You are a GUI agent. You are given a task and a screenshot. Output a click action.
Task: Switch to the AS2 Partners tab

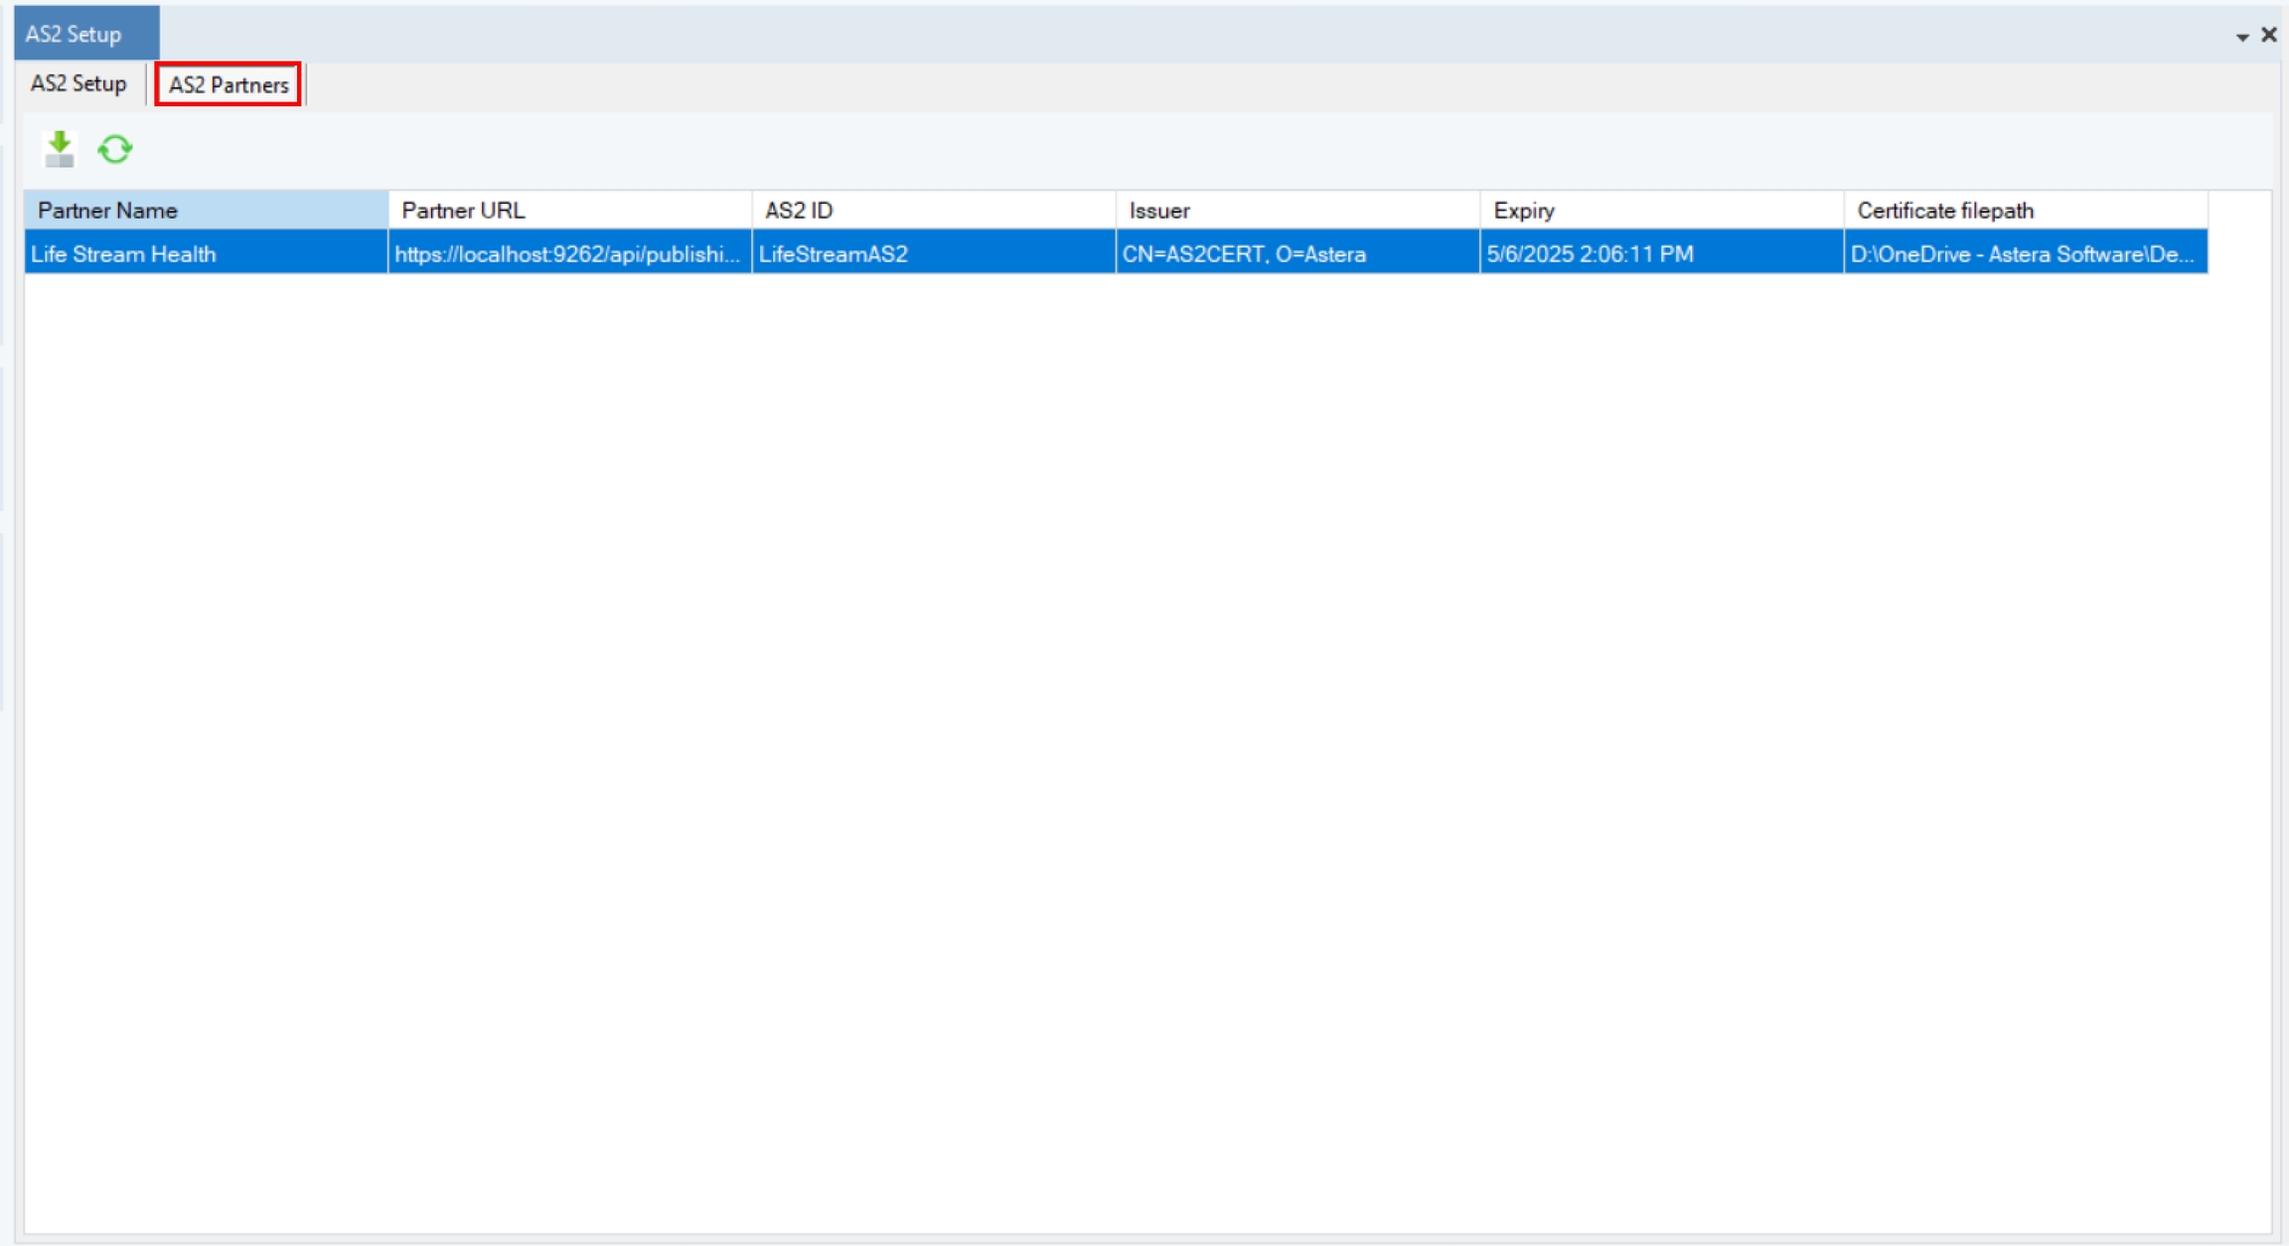pyautogui.click(x=229, y=84)
